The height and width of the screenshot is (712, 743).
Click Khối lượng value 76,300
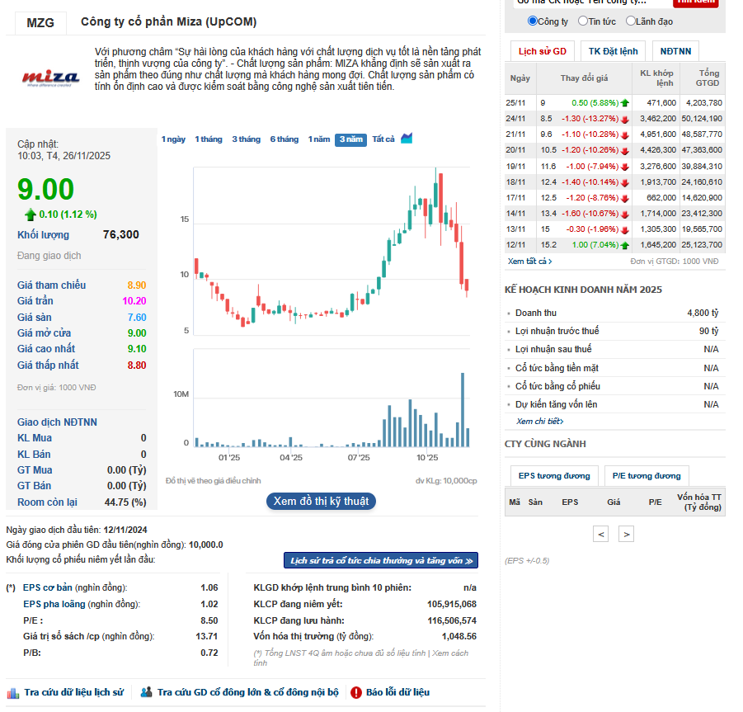[x=121, y=234]
